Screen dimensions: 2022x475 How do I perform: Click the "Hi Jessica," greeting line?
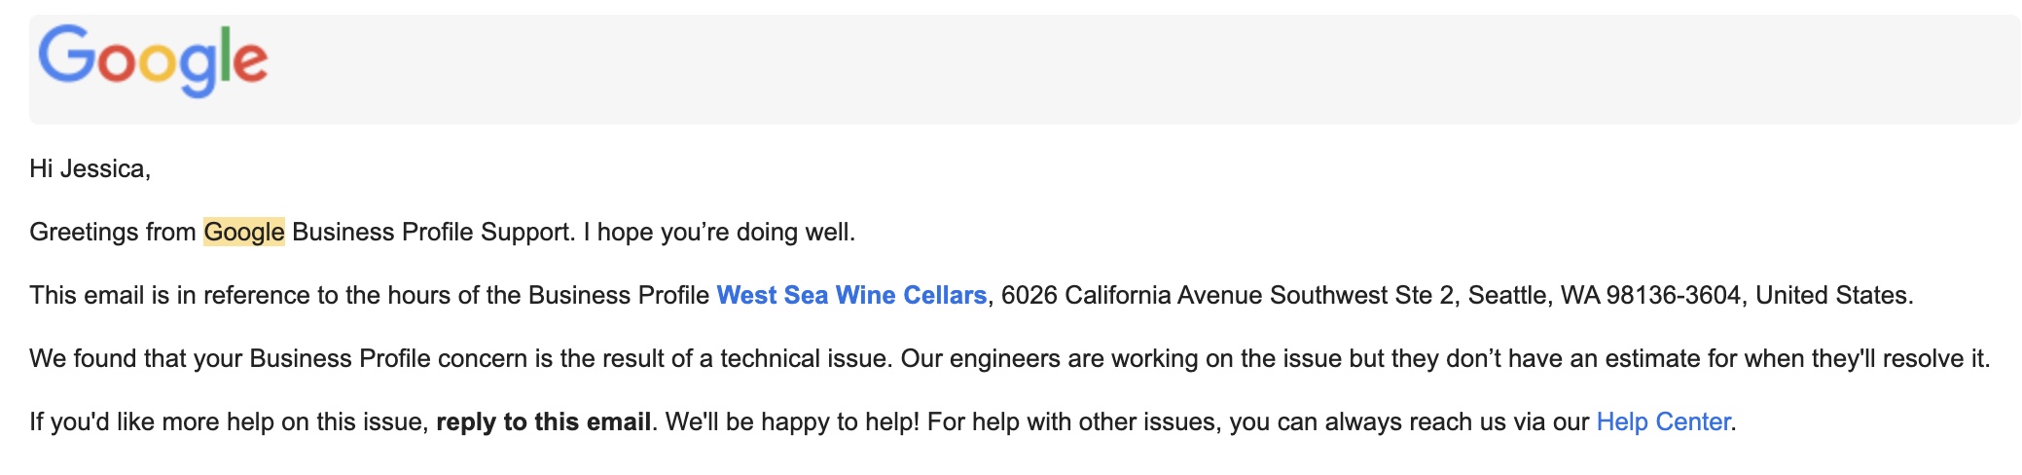(90, 169)
